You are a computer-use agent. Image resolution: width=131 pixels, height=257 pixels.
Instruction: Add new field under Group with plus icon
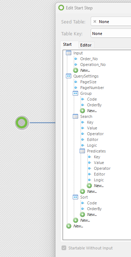point(82,111)
